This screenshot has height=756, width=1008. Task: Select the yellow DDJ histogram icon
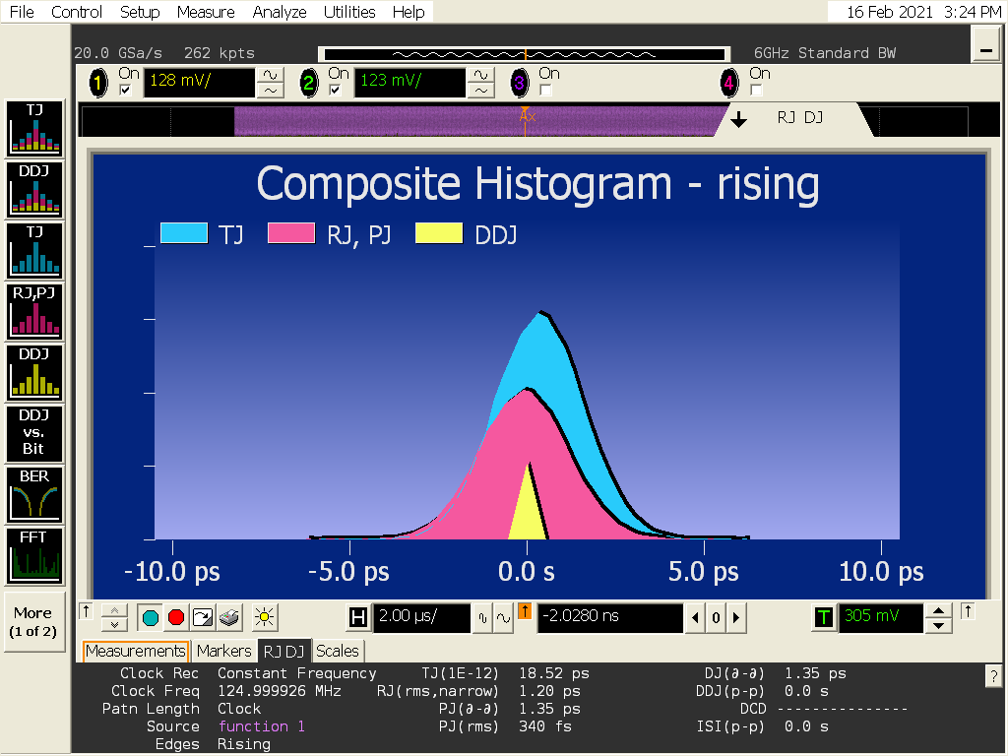[x=34, y=372]
